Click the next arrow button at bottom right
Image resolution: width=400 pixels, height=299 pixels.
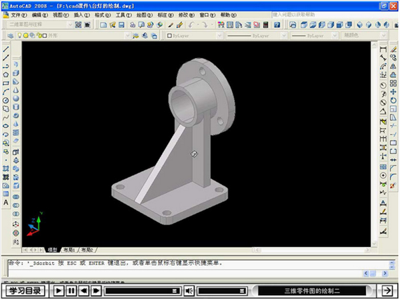[385, 291]
